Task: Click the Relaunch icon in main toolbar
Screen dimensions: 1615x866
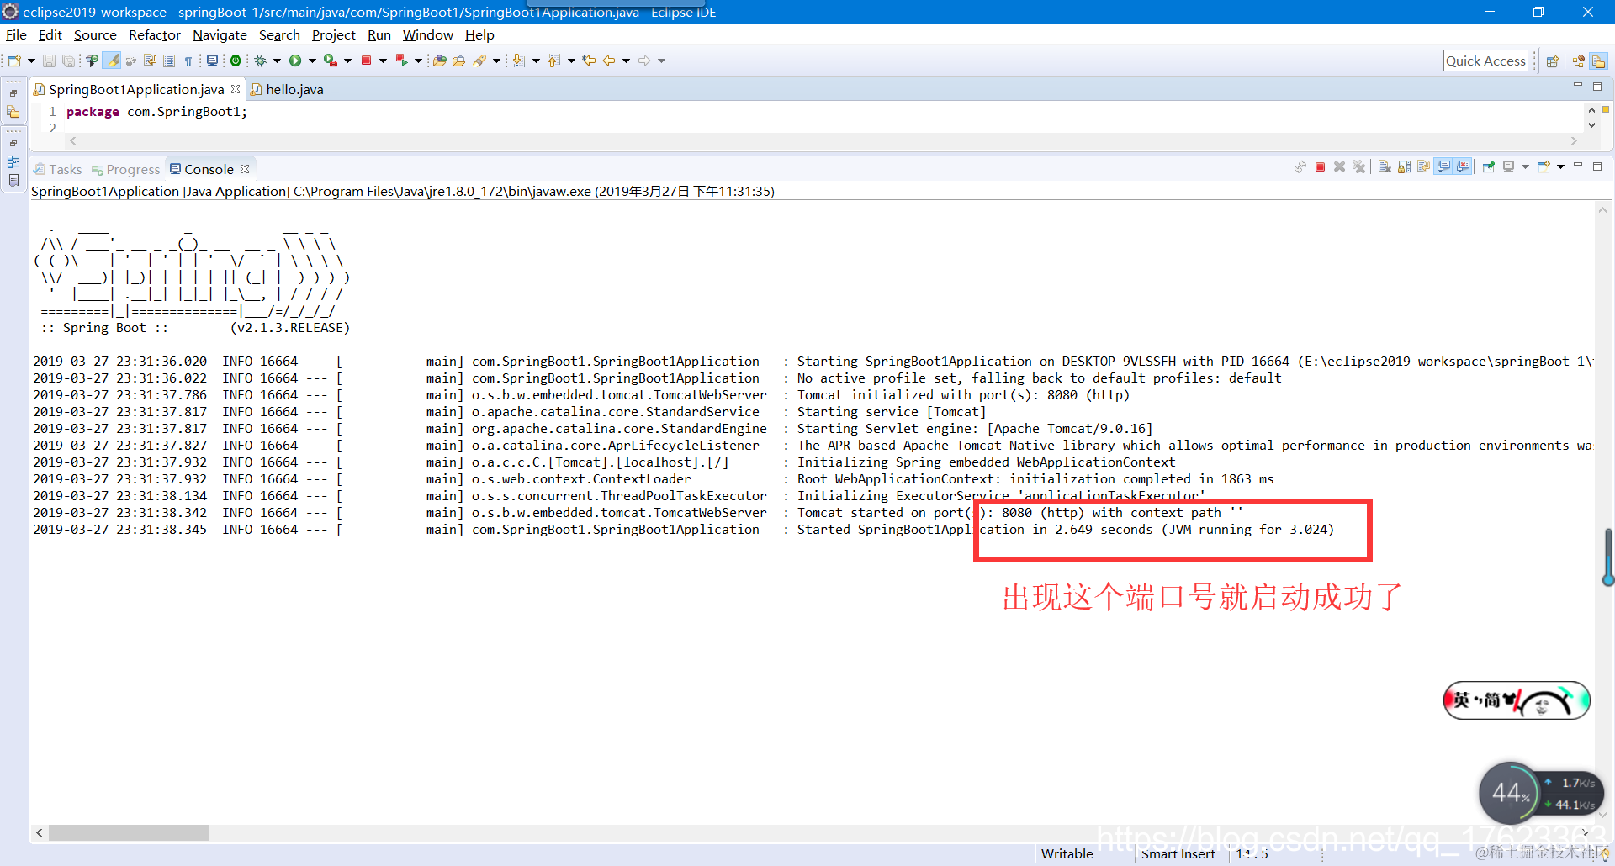Action: click(401, 61)
